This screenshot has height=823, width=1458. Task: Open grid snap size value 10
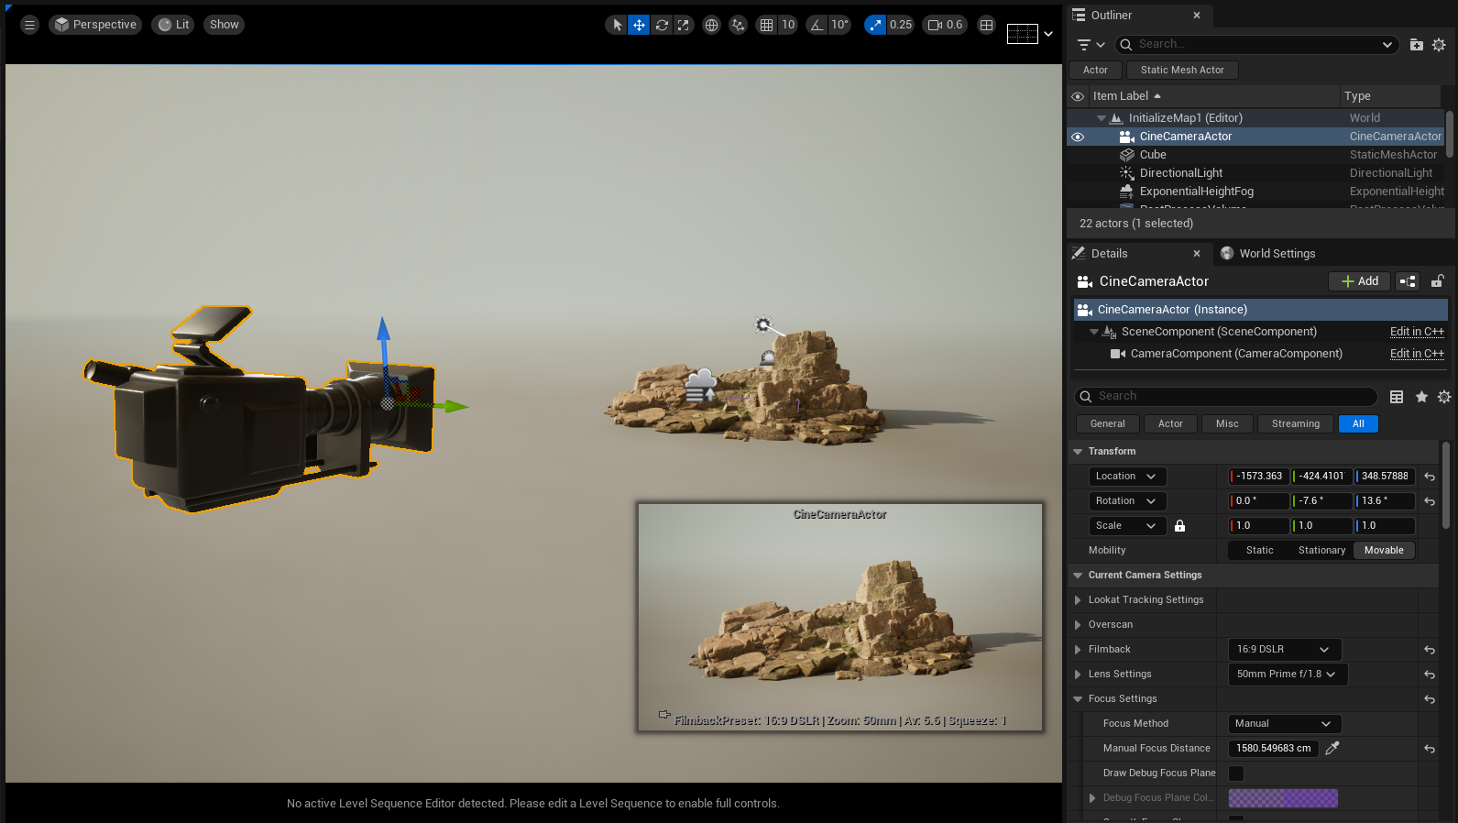[788, 25]
